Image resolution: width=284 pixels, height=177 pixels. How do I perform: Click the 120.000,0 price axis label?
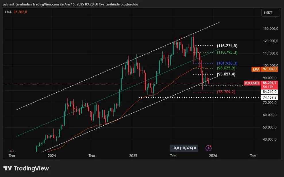(270, 41)
